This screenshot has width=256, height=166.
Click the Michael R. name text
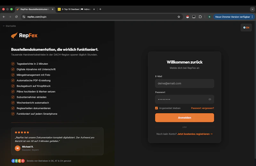tap(28, 147)
